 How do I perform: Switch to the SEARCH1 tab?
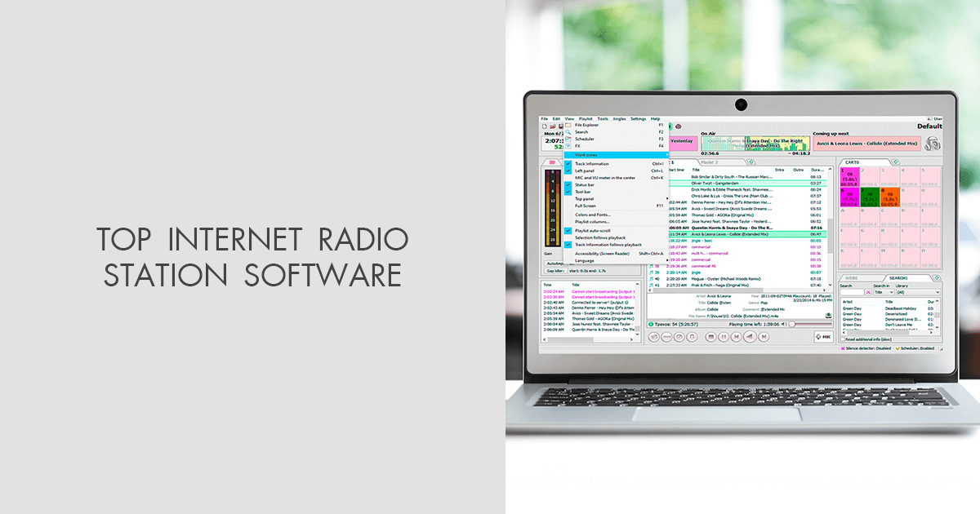900,277
